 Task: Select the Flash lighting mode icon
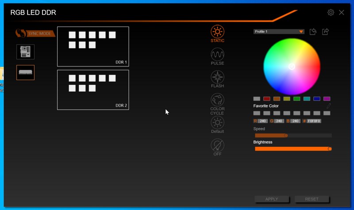(217, 77)
